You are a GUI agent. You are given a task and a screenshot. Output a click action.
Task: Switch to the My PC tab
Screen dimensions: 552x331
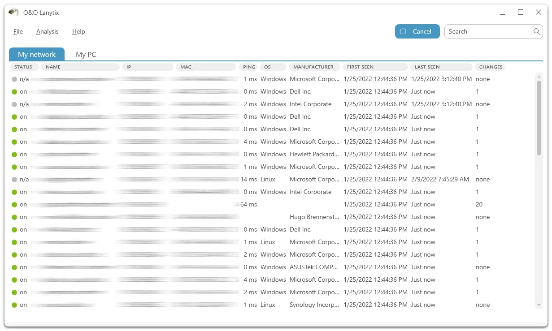pyautogui.click(x=86, y=55)
